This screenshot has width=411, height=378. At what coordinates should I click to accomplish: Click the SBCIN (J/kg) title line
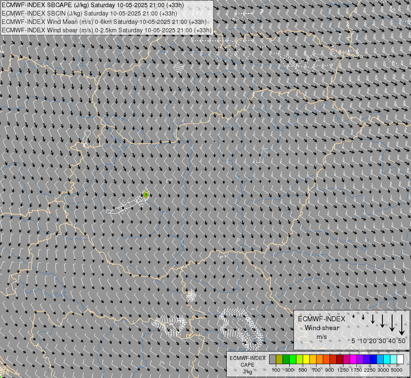89,13
